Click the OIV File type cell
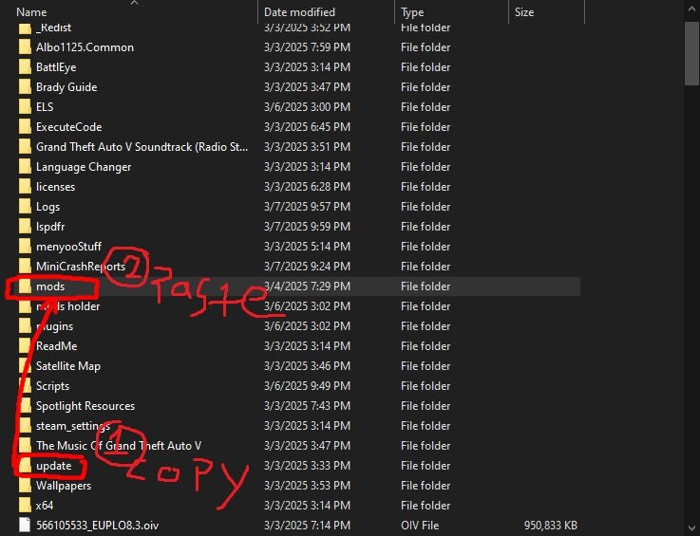This screenshot has width=700, height=536. (x=420, y=526)
